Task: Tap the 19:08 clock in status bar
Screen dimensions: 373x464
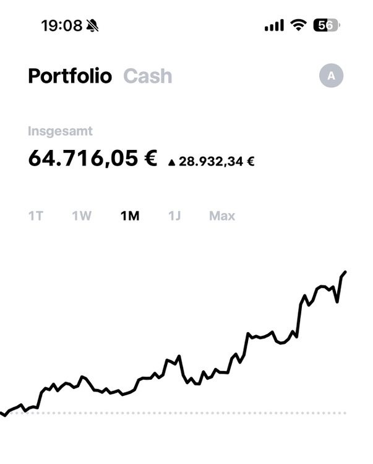Action: (61, 25)
